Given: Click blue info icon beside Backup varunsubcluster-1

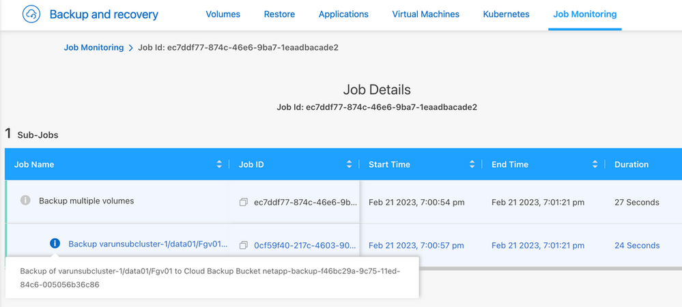Looking at the screenshot, I should point(55,244).
